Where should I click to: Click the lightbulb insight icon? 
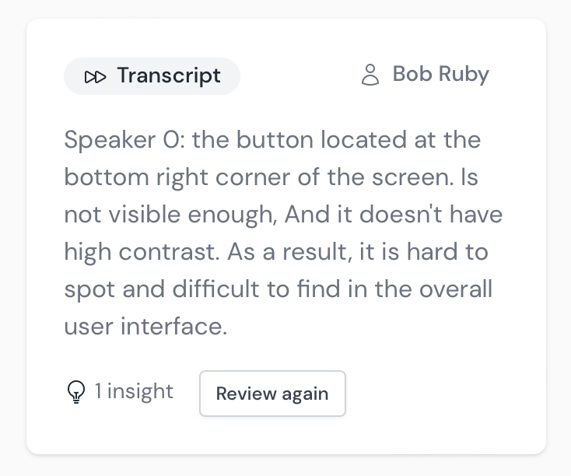(75, 392)
